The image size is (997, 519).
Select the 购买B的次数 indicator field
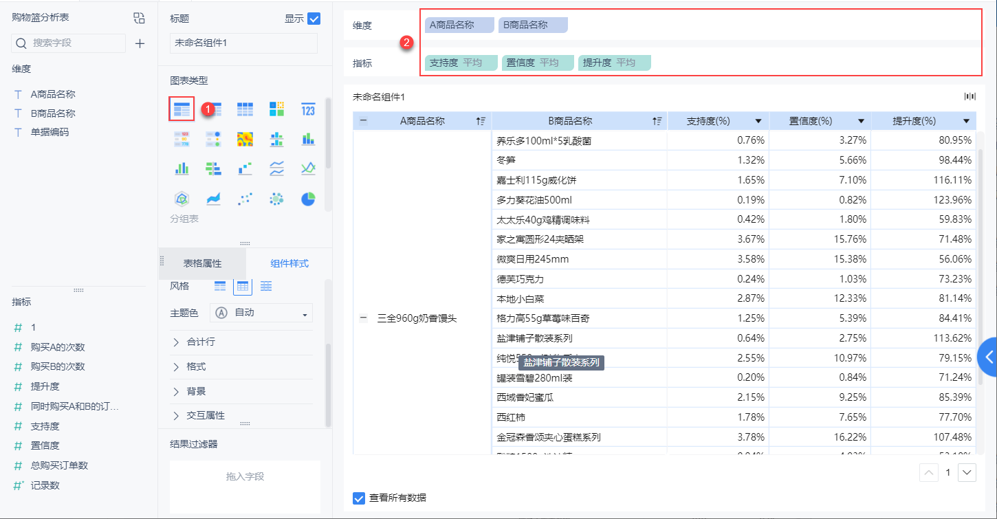pos(58,366)
